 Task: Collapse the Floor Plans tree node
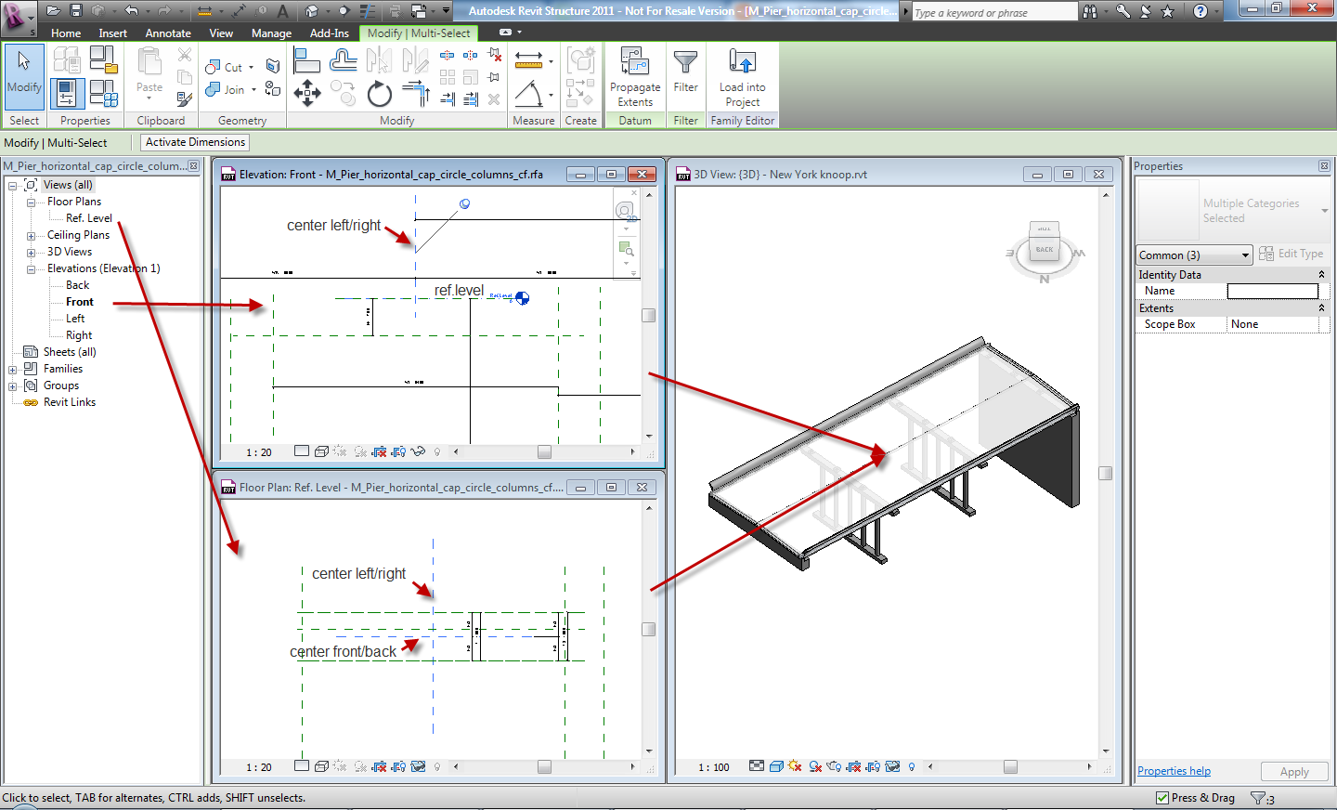coord(31,202)
